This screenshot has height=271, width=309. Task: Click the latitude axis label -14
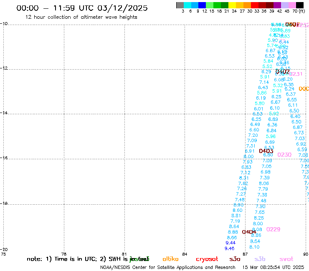coord(4,113)
